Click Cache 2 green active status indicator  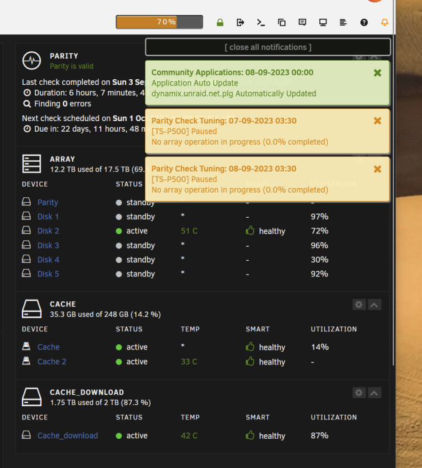(118, 362)
